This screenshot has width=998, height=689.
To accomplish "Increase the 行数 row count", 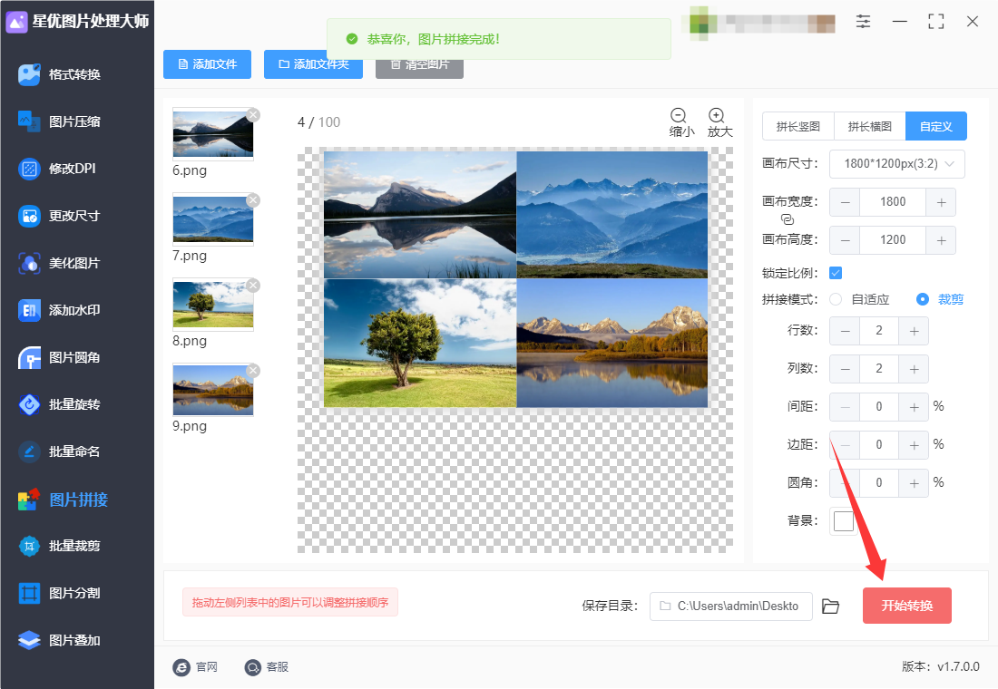I will [914, 332].
